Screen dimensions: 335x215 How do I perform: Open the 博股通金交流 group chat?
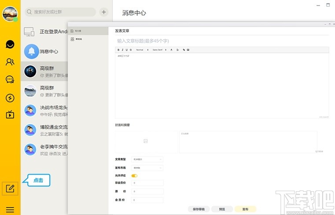[x=44, y=130]
